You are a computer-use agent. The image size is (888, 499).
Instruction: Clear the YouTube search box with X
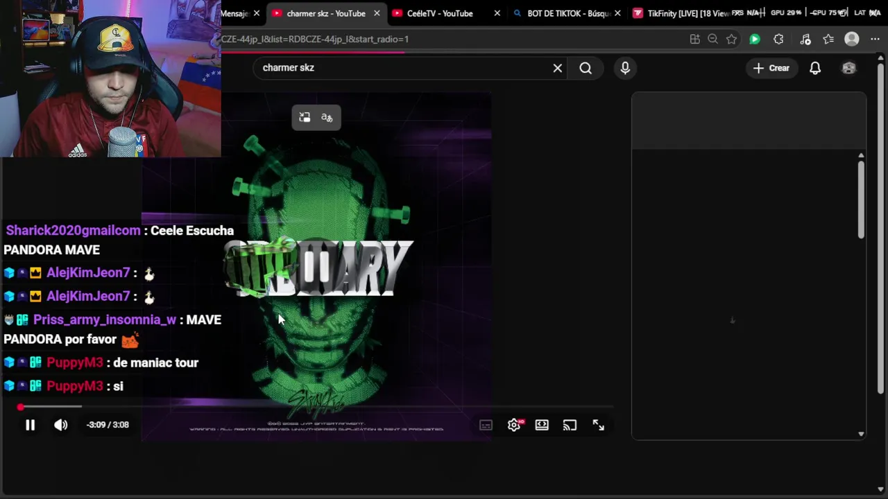(x=558, y=68)
